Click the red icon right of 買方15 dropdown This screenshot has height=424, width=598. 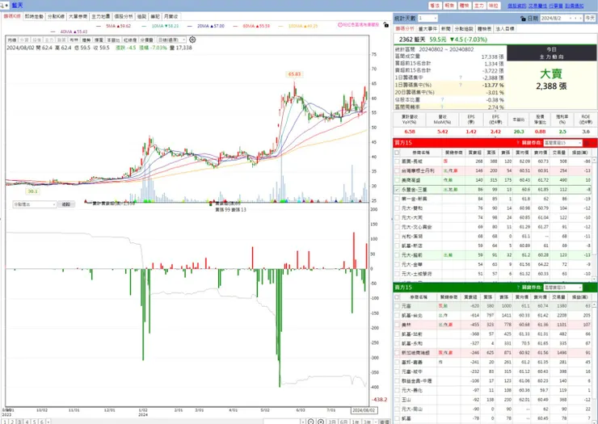(587, 143)
